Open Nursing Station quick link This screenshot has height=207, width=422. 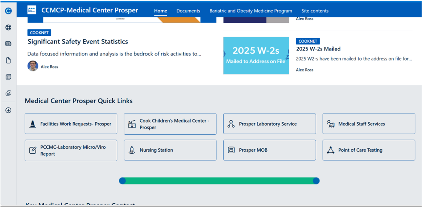(170, 150)
